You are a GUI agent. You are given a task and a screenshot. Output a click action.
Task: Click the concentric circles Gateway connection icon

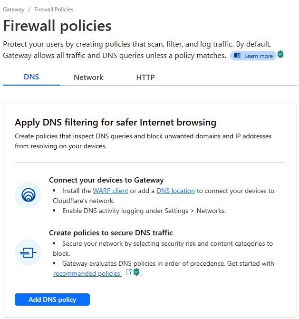(28, 195)
